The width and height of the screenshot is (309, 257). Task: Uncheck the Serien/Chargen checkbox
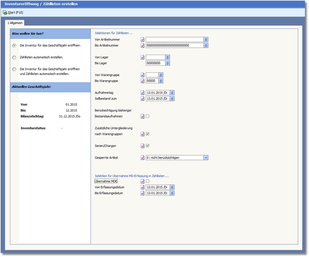(x=147, y=146)
